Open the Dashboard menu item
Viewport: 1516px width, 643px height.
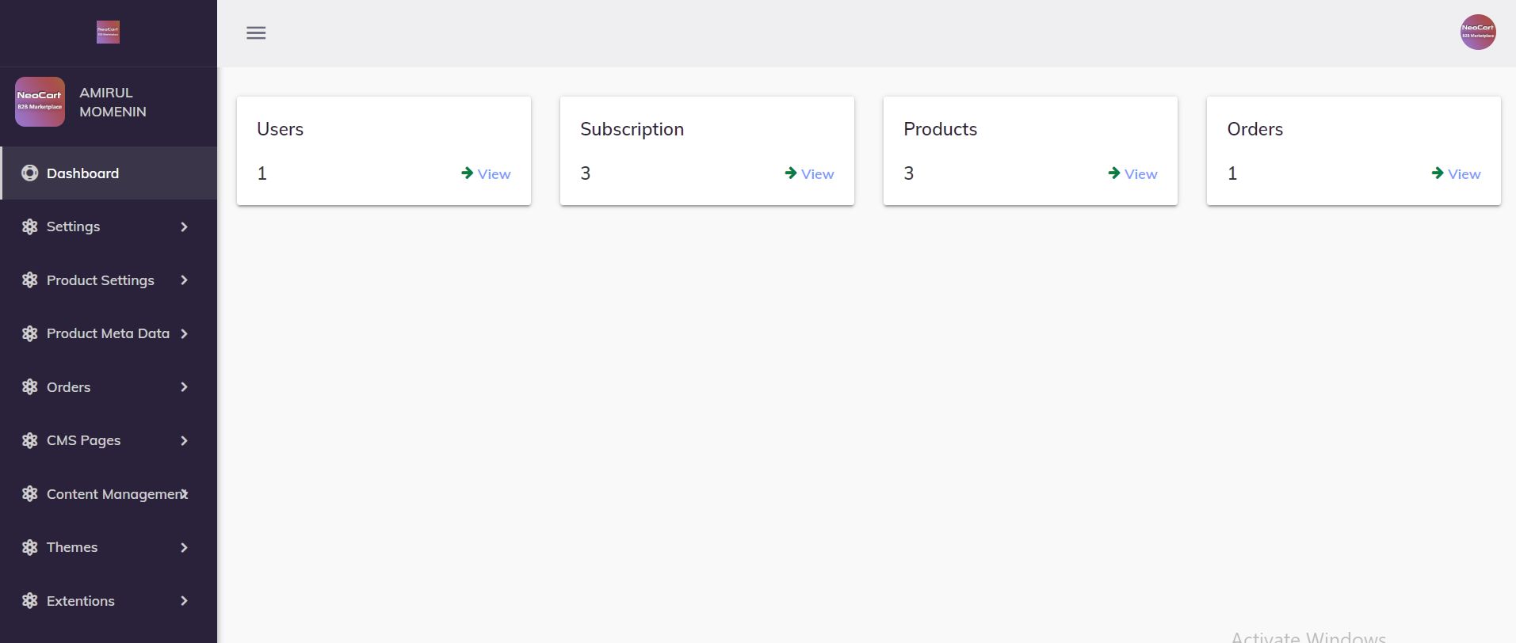click(82, 173)
